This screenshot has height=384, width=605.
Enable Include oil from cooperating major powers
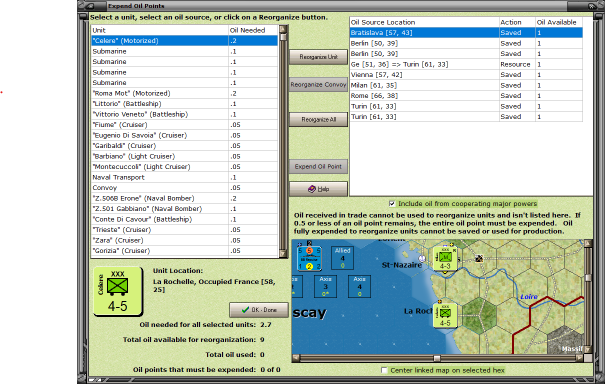pyautogui.click(x=392, y=204)
